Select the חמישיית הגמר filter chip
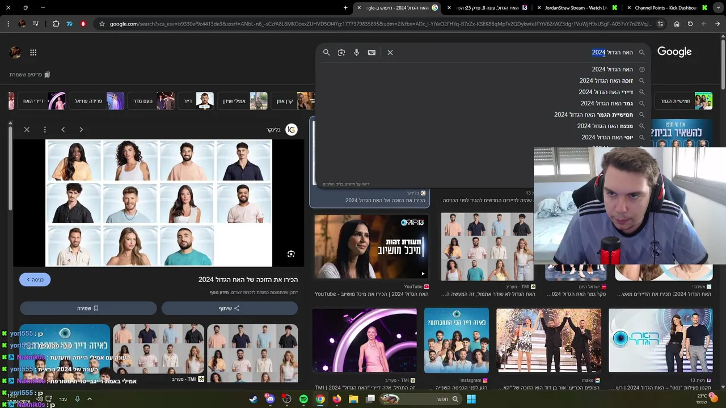Image resolution: width=726 pixels, height=408 pixels. click(x=684, y=101)
